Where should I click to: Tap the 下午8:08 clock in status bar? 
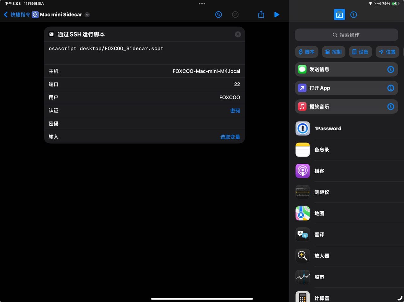point(13,3)
